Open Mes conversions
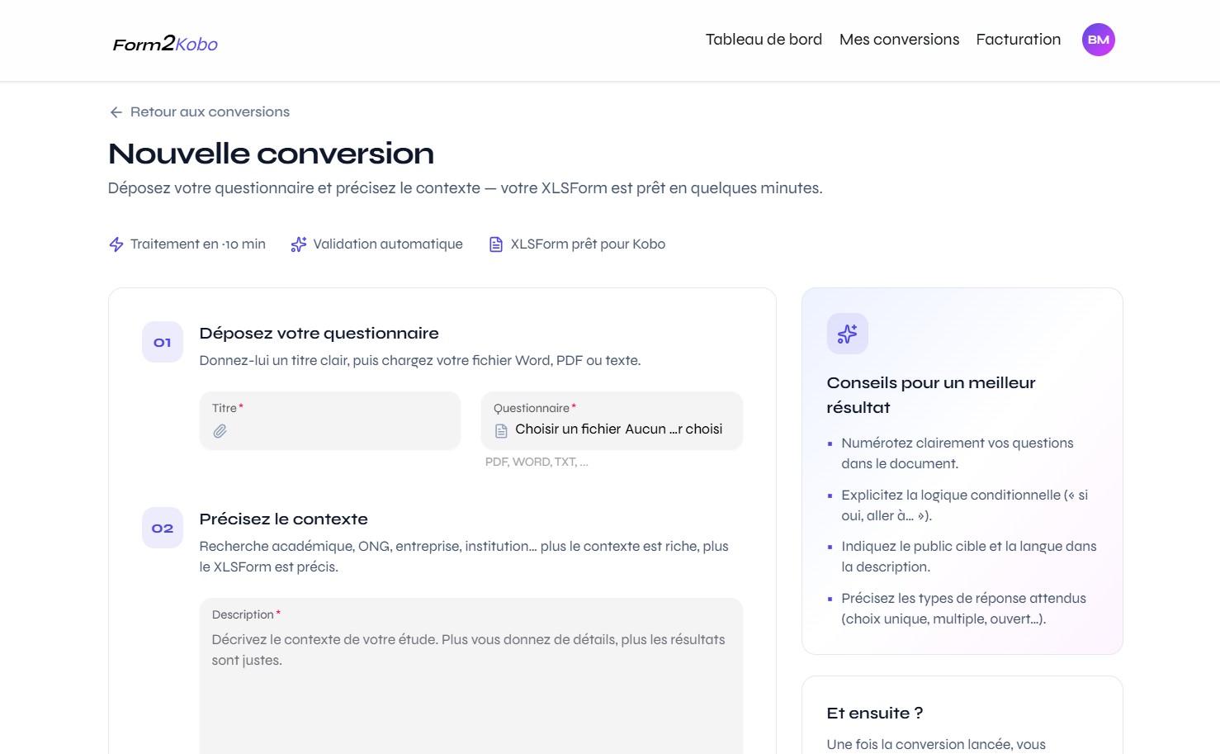This screenshot has width=1220, height=754. pos(899,39)
